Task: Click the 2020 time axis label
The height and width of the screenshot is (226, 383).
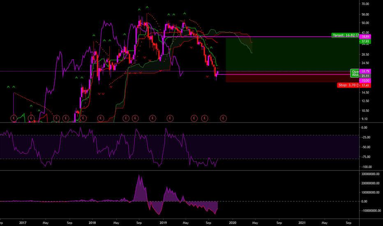Action: (233, 223)
